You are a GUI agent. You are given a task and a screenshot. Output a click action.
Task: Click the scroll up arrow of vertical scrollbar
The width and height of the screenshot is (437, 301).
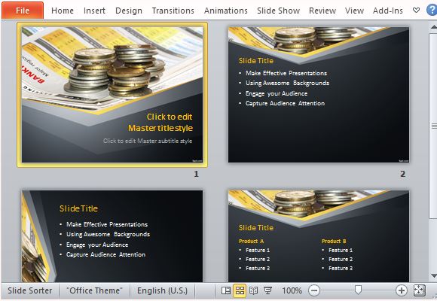434,27
